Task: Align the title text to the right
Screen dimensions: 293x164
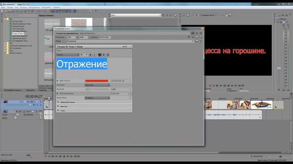Action: [108, 55]
